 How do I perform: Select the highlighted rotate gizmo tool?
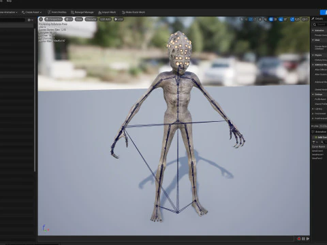click(251, 19)
